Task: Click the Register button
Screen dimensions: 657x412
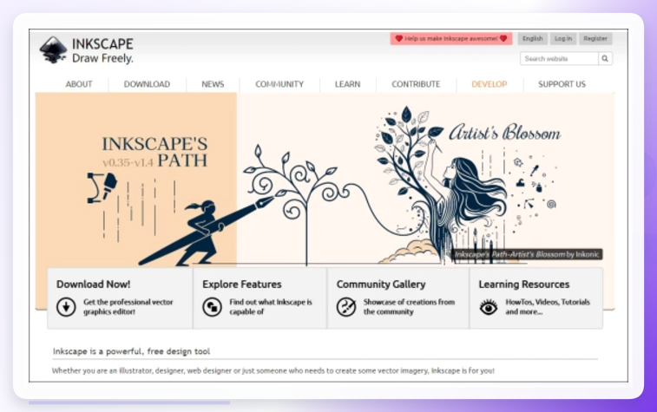Action: click(x=595, y=38)
